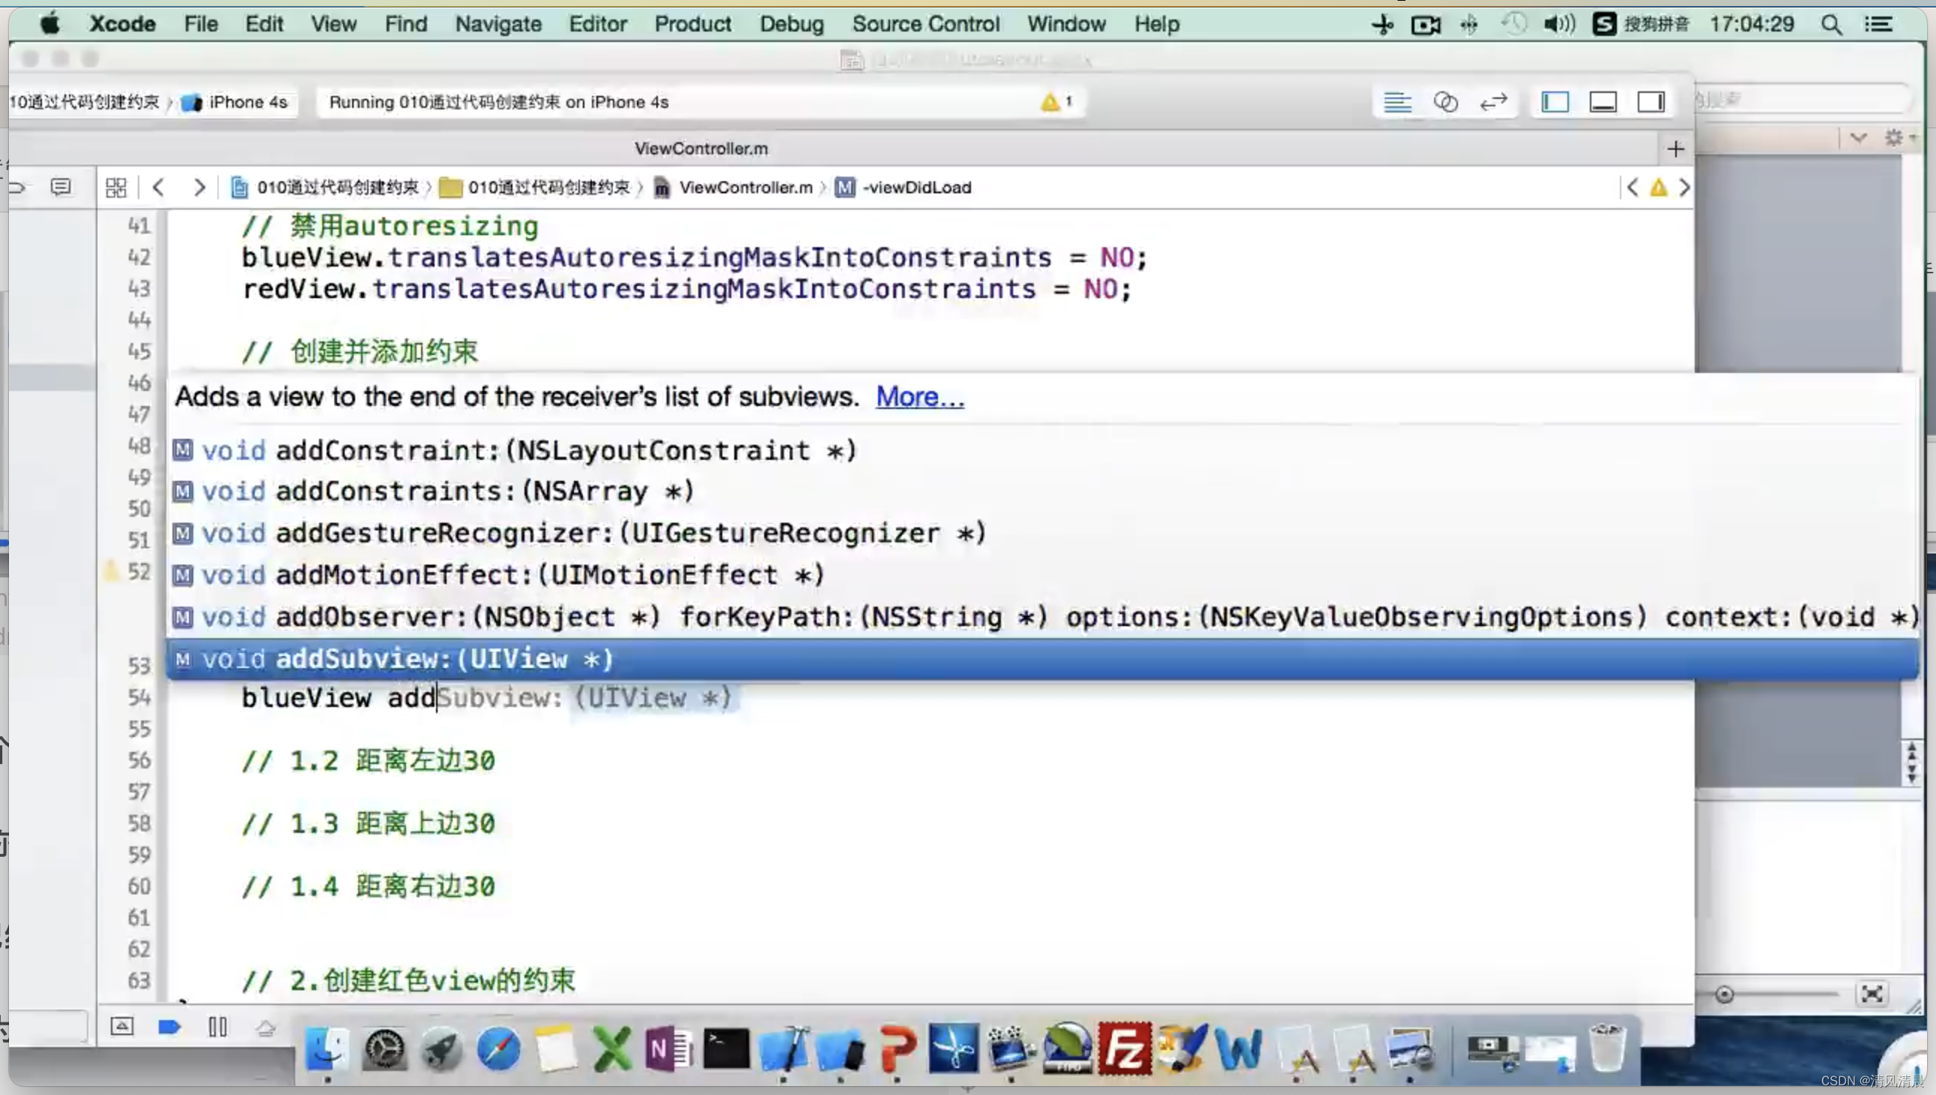Click the search field at top right
The width and height of the screenshot is (1936, 1095).
click(1801, 100)
